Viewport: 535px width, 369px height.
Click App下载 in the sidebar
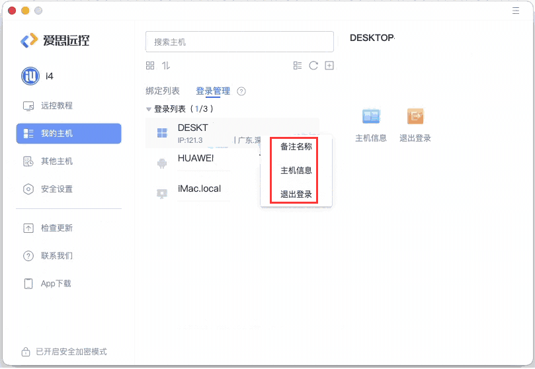(x=56, y=284)
